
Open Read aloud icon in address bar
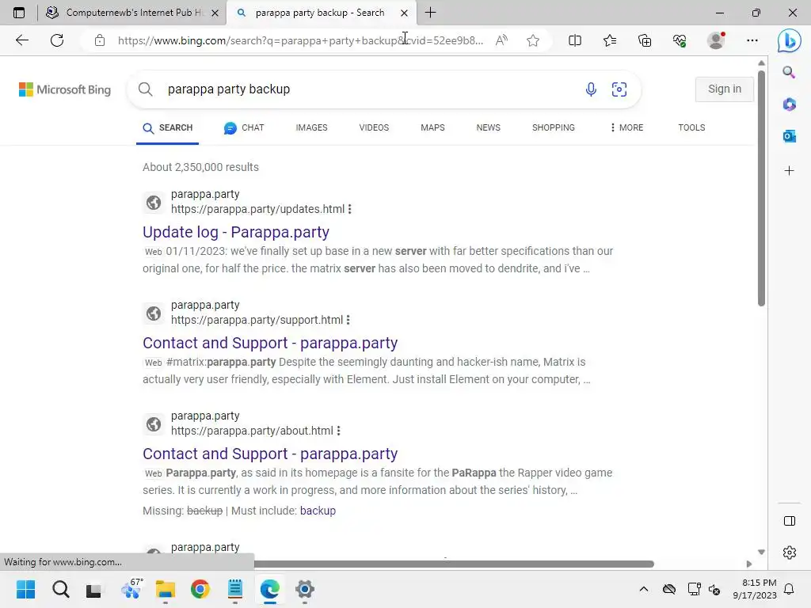[501, 40]
